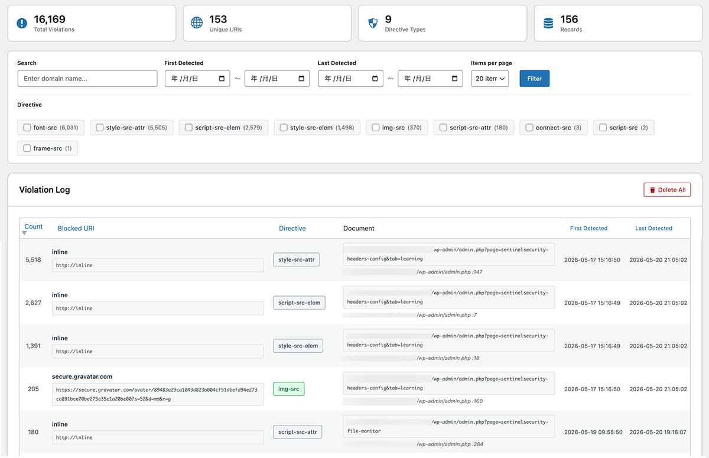Click the 9 Directive Types value

click(388, 20)
